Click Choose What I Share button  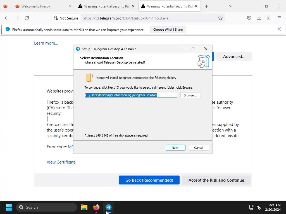pos(168,30)
